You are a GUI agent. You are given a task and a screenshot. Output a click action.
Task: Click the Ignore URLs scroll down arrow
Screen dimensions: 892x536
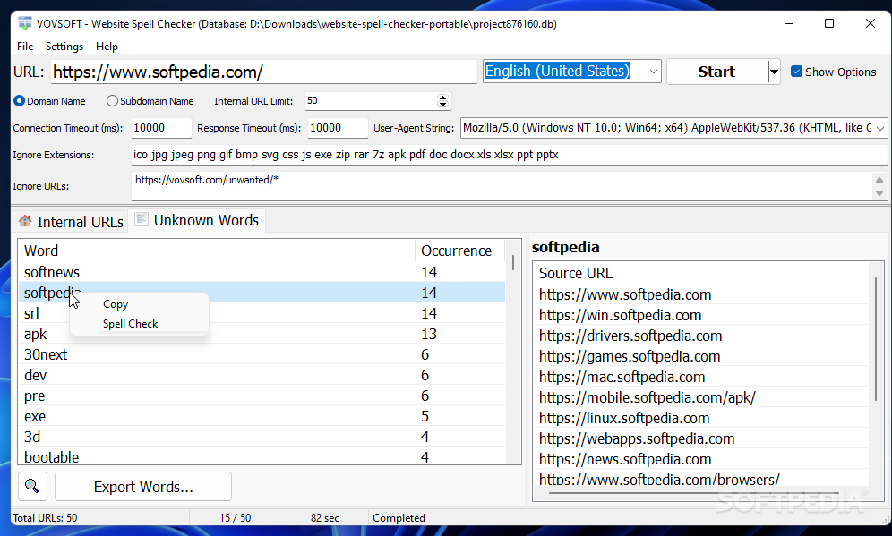879,193
